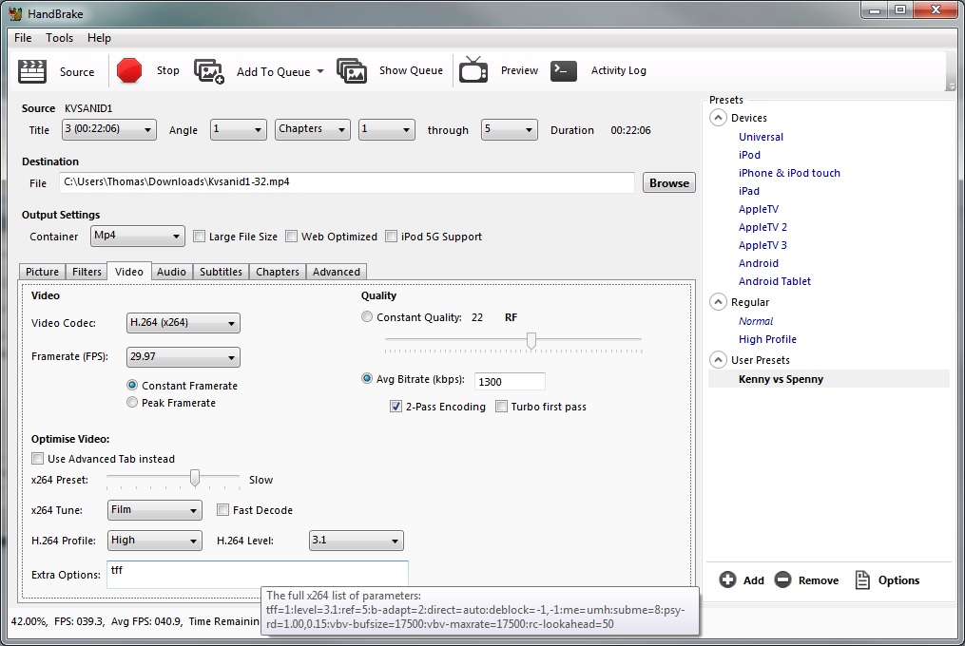Uncheck the 2-Pass Encoding checkbox

click(396, 407)
